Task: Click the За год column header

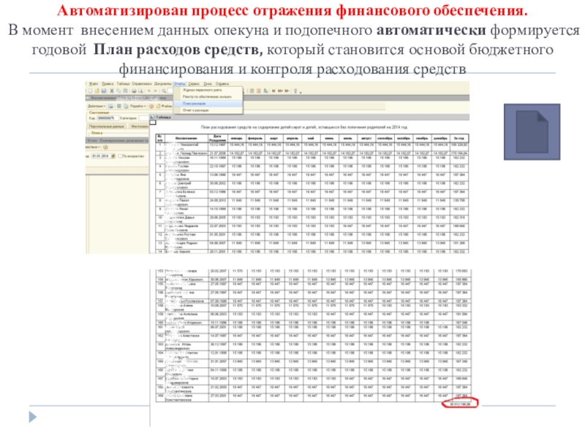Action: pos(459,138)
